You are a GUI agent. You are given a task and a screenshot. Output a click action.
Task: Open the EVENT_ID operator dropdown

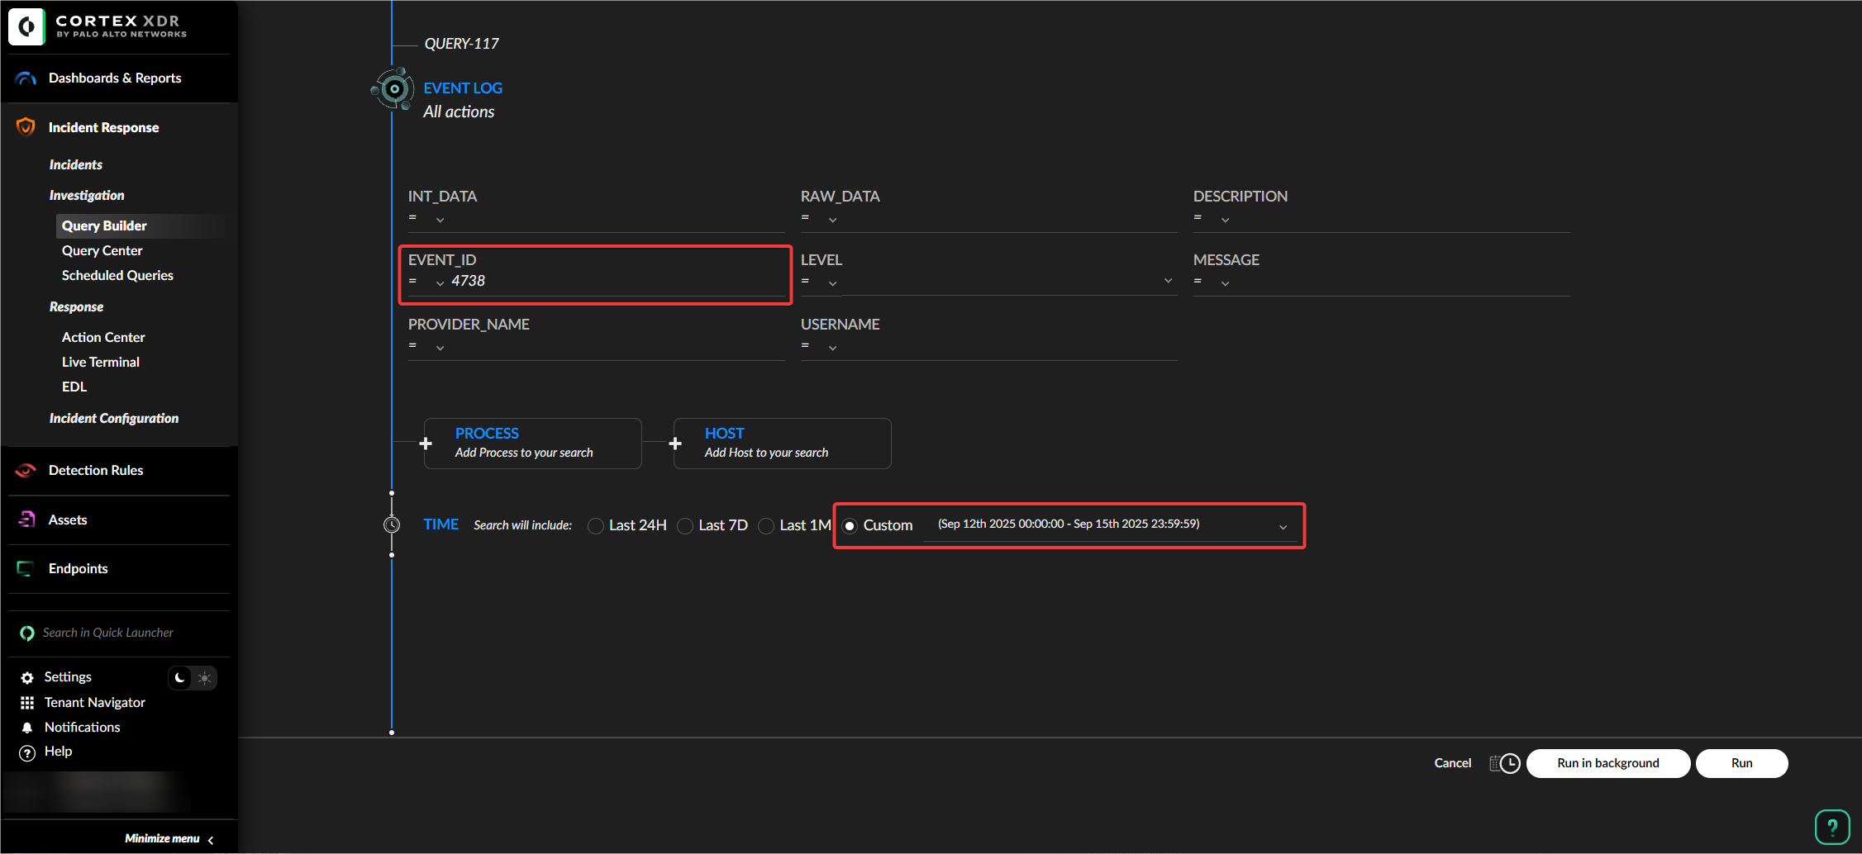[x=440, y=282]
